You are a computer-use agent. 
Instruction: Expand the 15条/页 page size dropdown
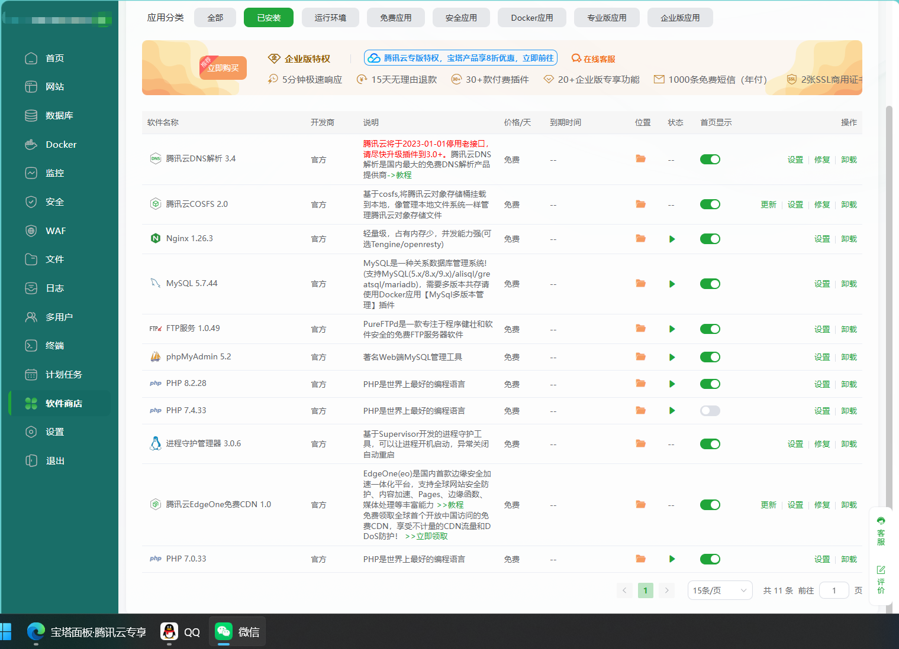(719, 590)
